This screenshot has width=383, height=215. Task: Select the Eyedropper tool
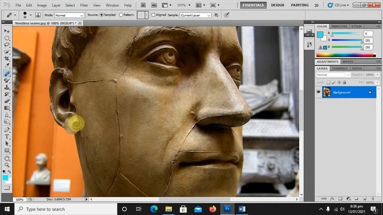7,65
